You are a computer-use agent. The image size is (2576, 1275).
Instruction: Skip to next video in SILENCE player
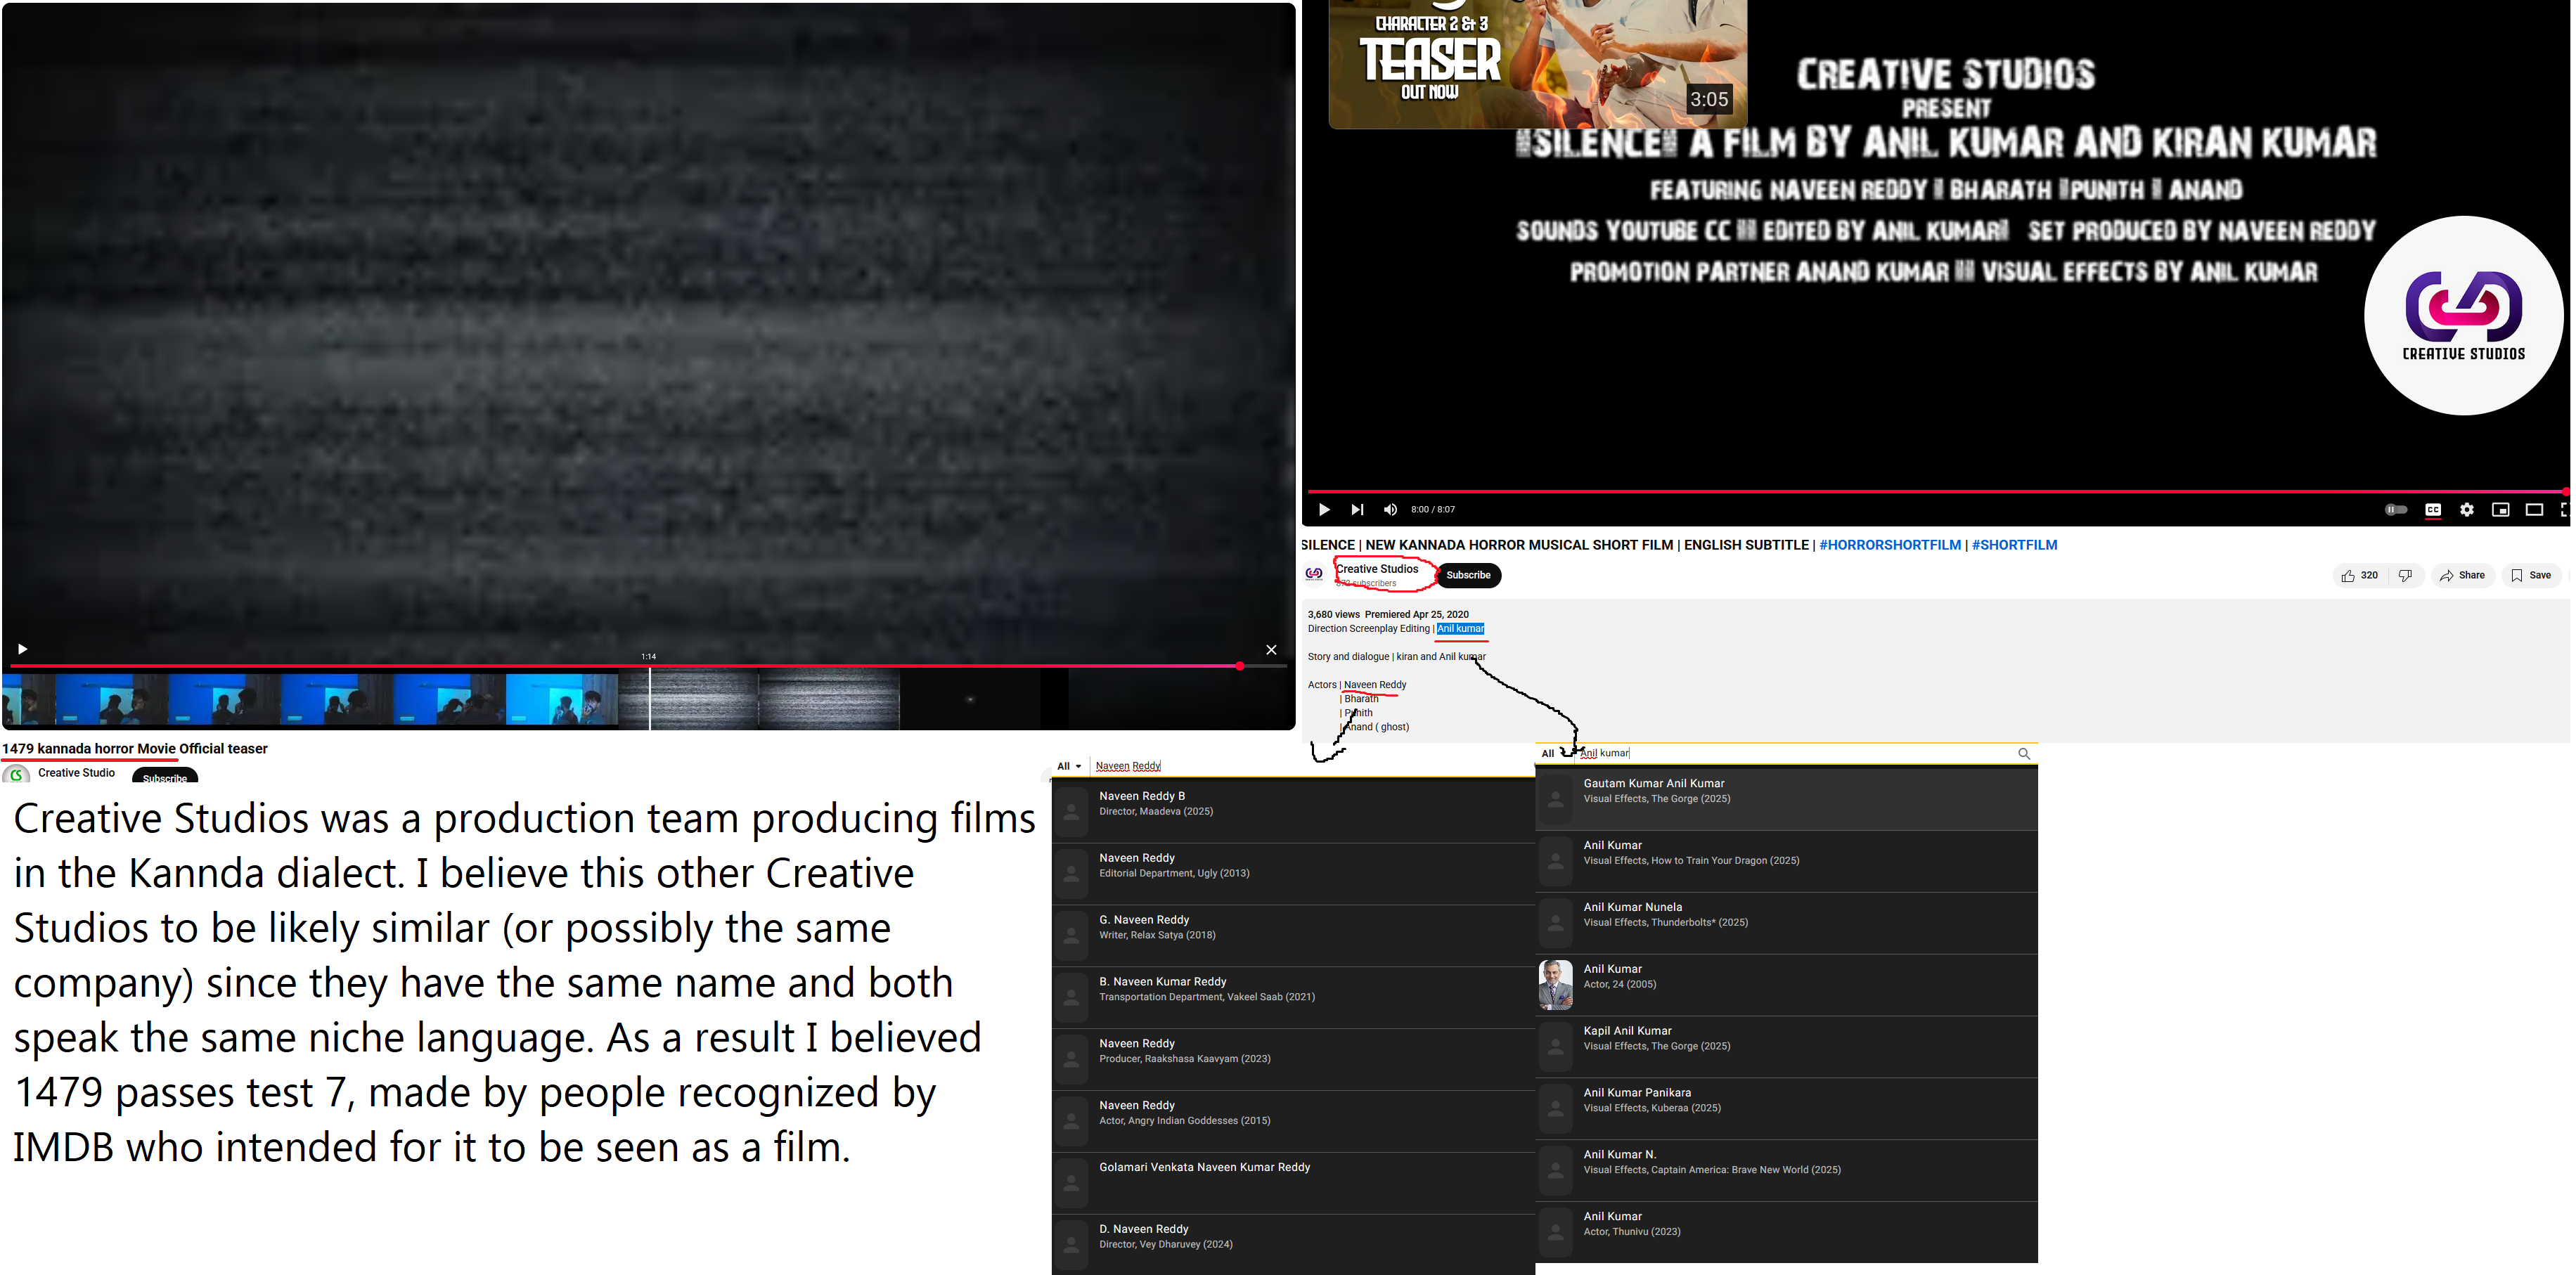(x=1357, y=510)
